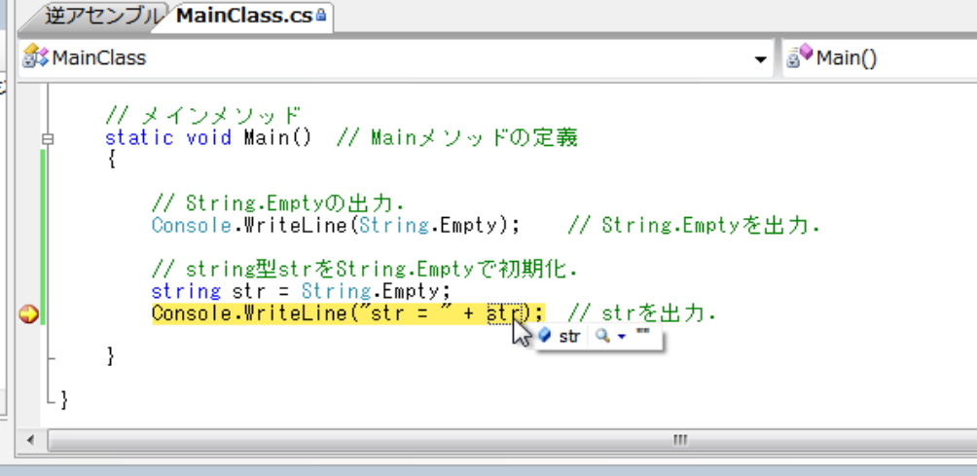
Task: Open the Main() member dropdown
Action: 879,58
